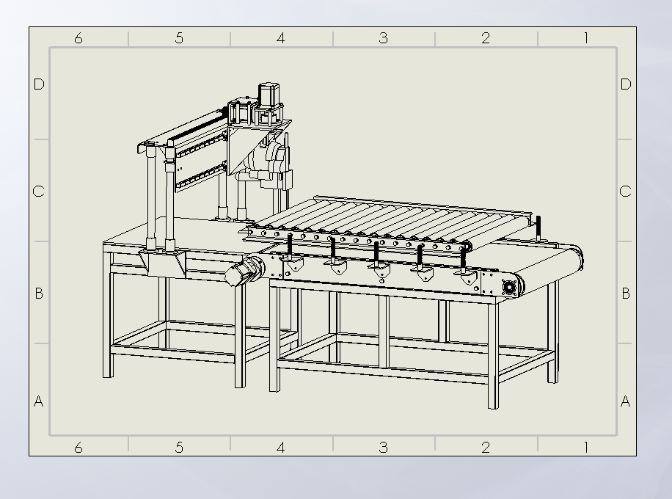
Task: Click the inner drawing border frame
Action: click(x=50, y=242)
